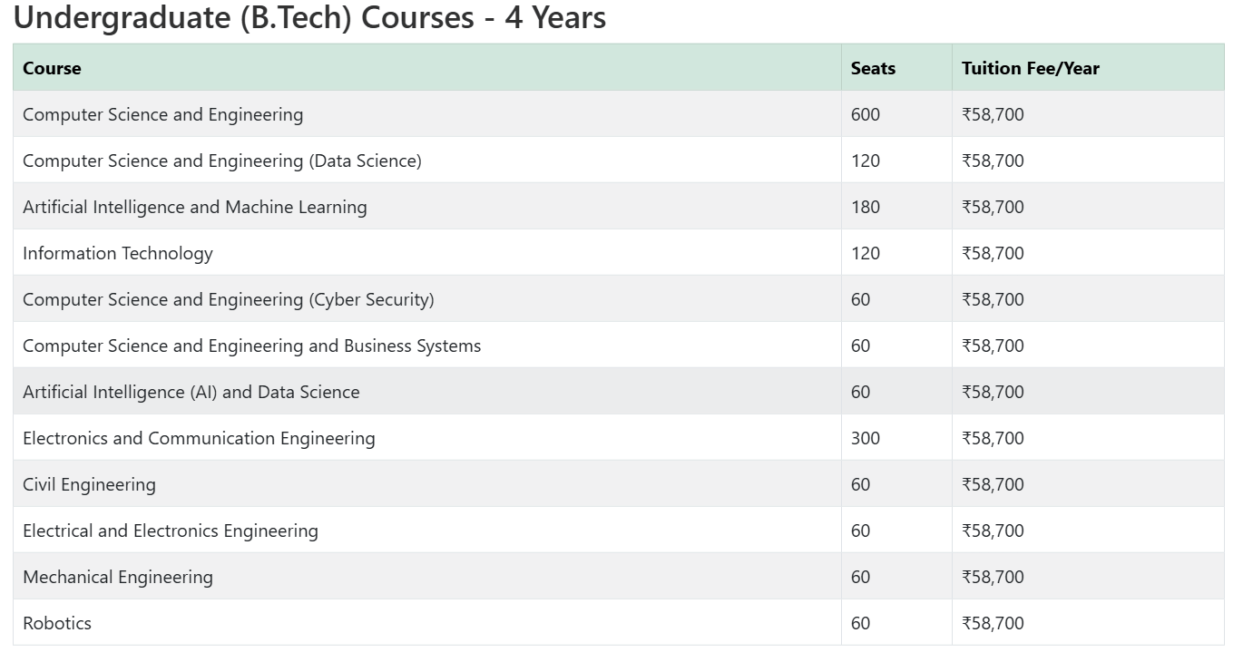Click the 300 seats value
The width and height of the screenshot is (1243, 662).
[x=865, y=438]
